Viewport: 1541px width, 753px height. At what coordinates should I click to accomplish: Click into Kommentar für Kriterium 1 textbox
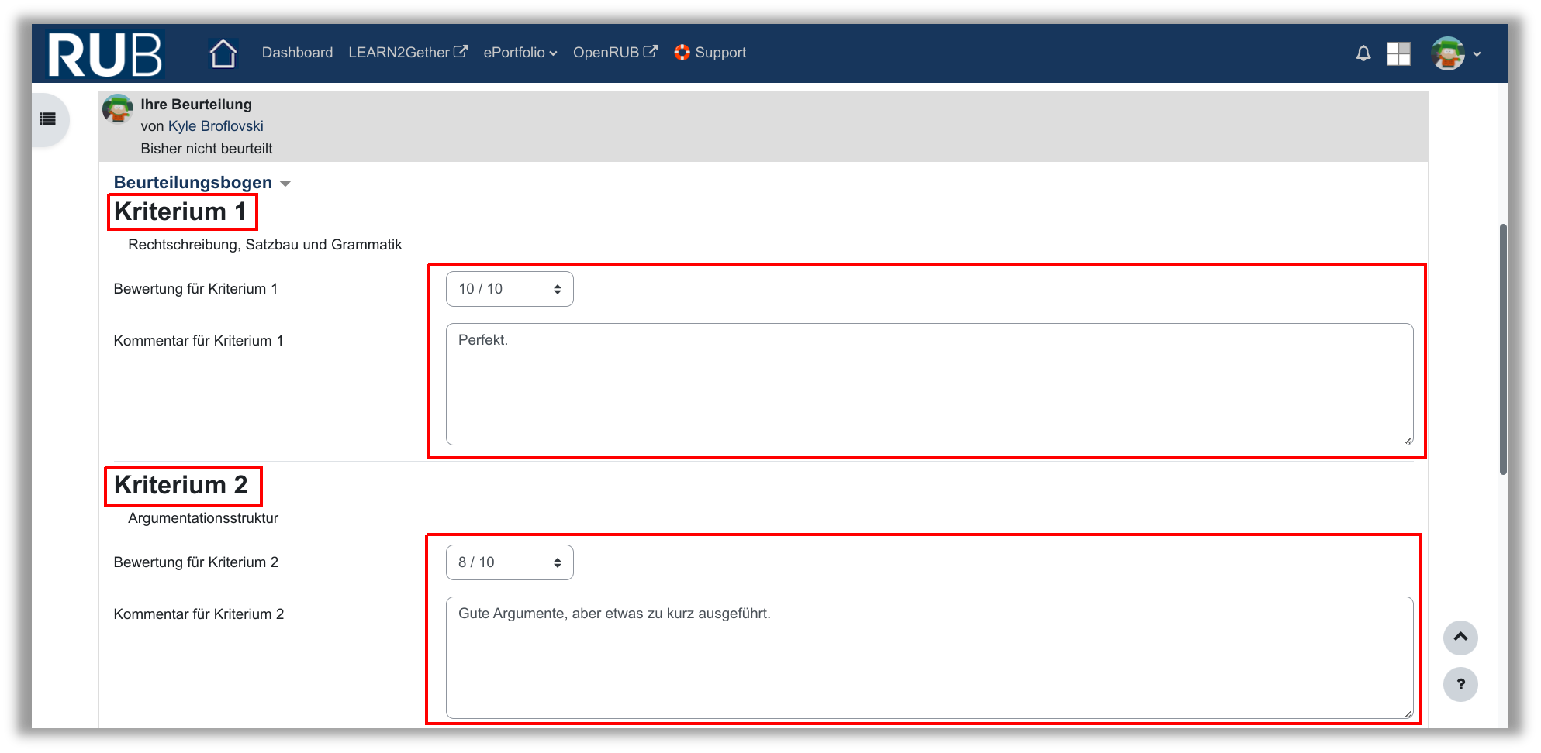click(x=928, y=384)
